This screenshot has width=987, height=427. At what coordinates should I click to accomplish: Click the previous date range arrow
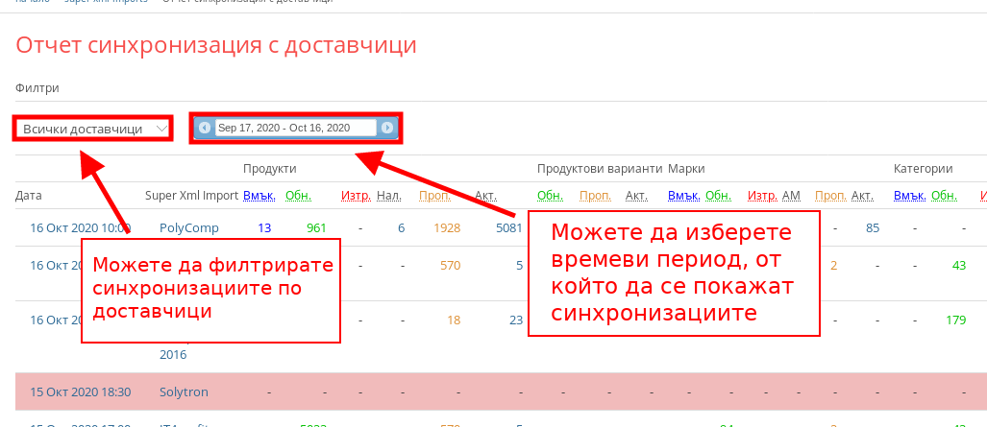click(x=205, y=128)
